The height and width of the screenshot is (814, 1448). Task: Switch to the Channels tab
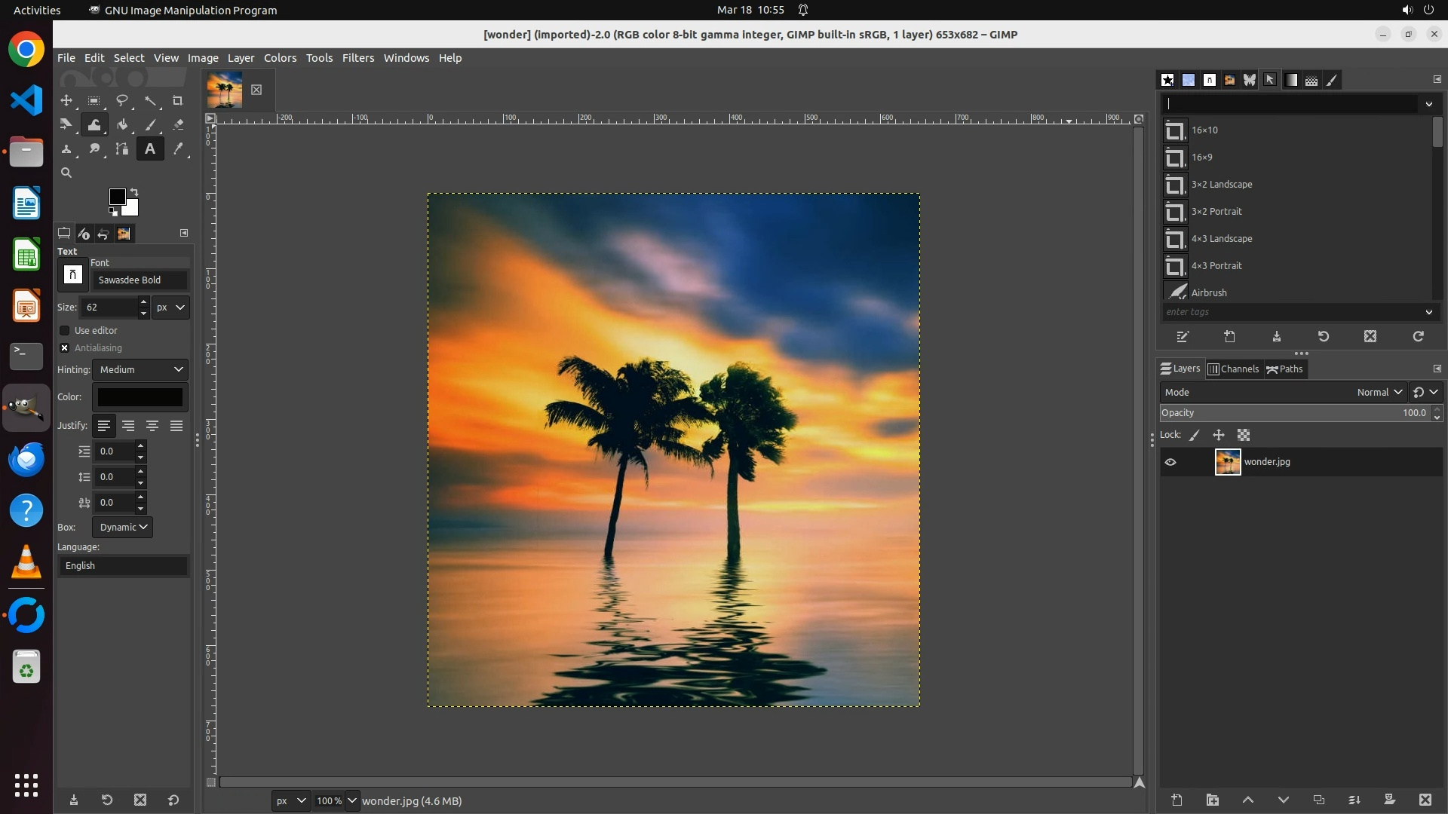[x=1234, y=369]
